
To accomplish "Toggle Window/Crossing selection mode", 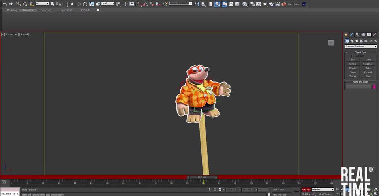I will coord(71,4).
